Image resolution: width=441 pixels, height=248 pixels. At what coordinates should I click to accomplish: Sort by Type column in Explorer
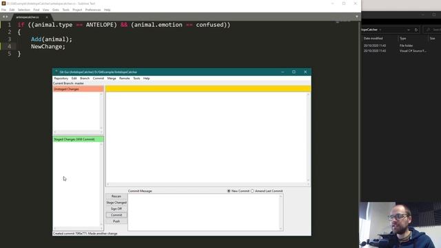pos(402,39)
